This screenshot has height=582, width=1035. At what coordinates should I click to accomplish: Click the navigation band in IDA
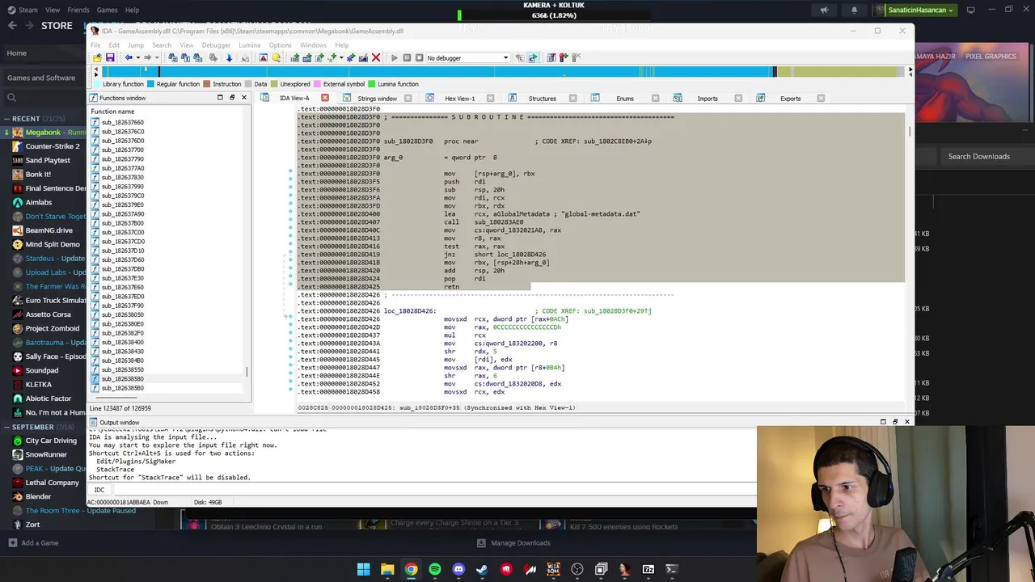pos(501,72)
